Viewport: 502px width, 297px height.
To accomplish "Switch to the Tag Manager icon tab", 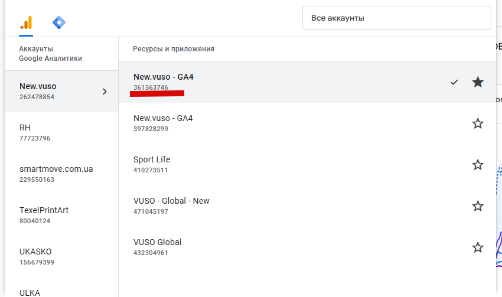I will (59, 22).
